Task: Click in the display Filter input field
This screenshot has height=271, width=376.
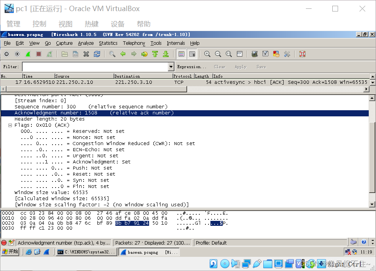Action: click(95, 67)
